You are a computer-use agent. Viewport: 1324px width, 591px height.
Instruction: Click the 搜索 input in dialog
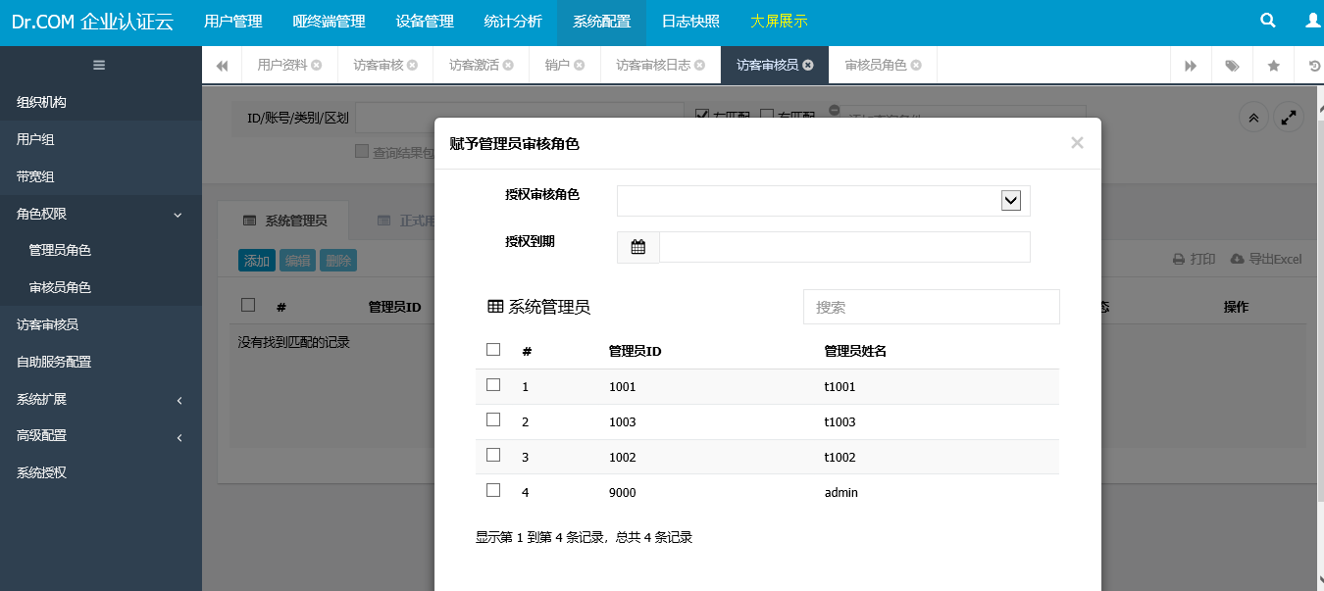932,307
